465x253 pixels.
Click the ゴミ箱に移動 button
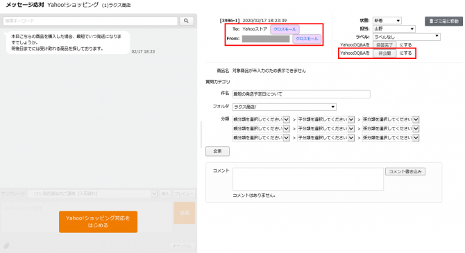[443, 21]
